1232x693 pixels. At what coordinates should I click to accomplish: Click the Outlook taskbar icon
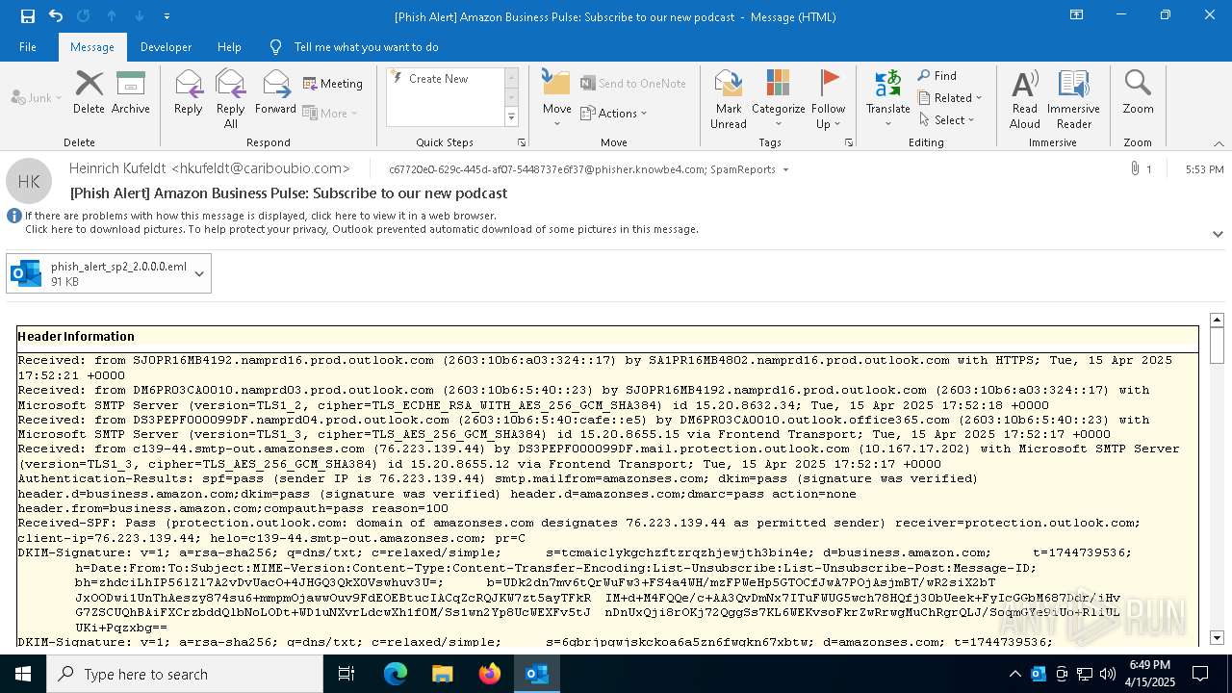[x=537, y=674]
